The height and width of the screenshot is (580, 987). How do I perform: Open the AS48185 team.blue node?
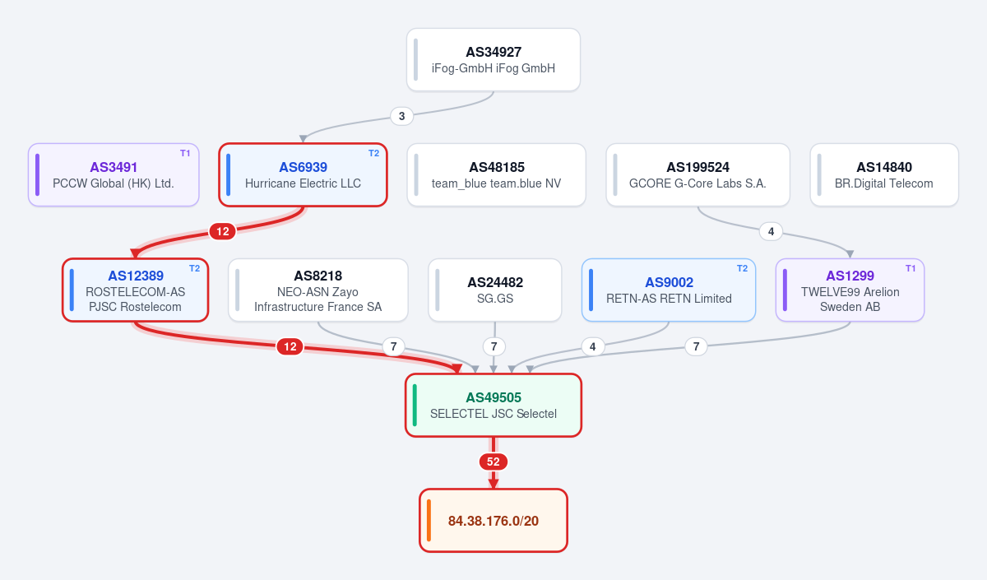click(497, 174)
